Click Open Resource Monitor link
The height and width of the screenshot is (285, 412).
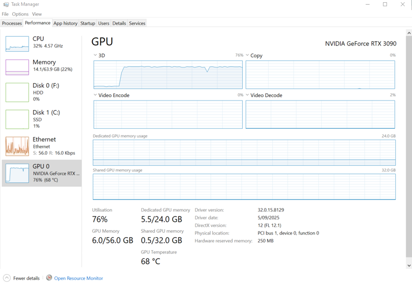[78, 278]
